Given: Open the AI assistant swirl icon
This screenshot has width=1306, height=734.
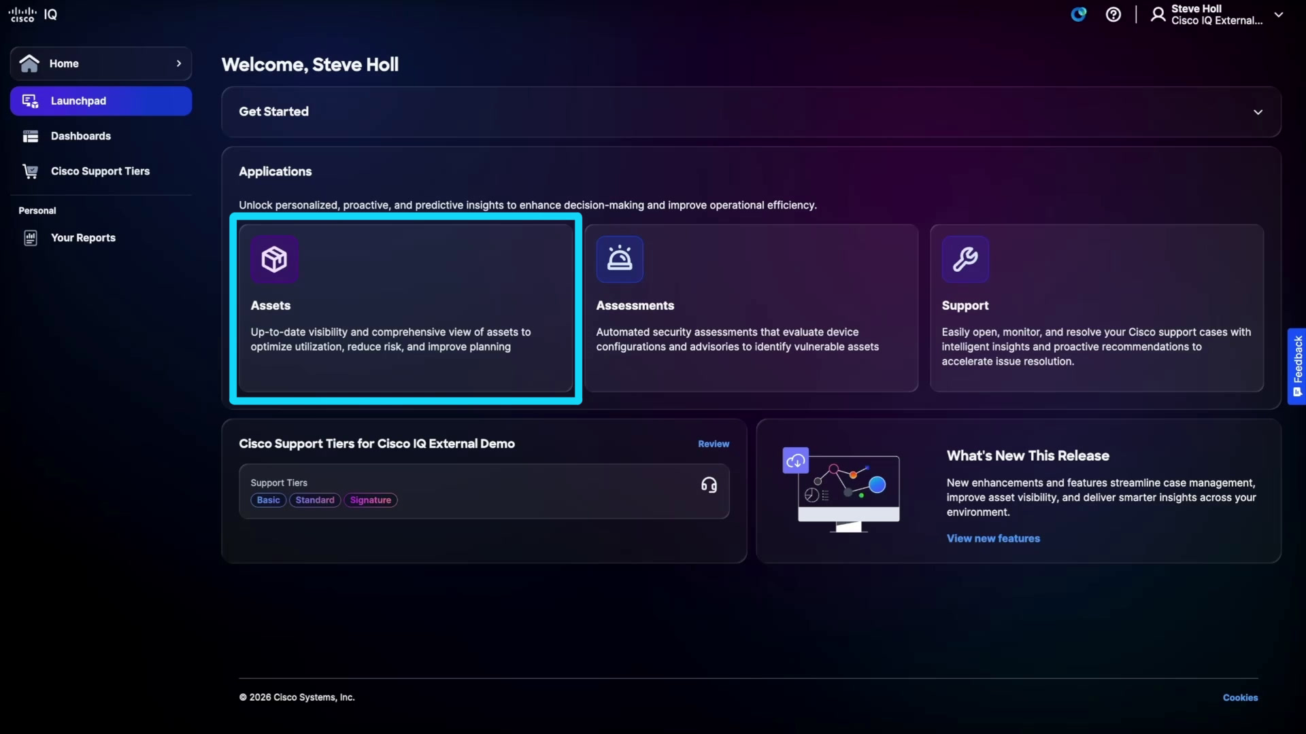Looking at the screenshot, I should coord(1079,14).
